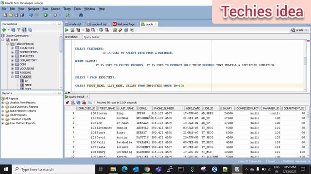Click the Autotrace icon in worksheet toolbar
This screenshot has height=174, width=311.
[x=87, y=30]
